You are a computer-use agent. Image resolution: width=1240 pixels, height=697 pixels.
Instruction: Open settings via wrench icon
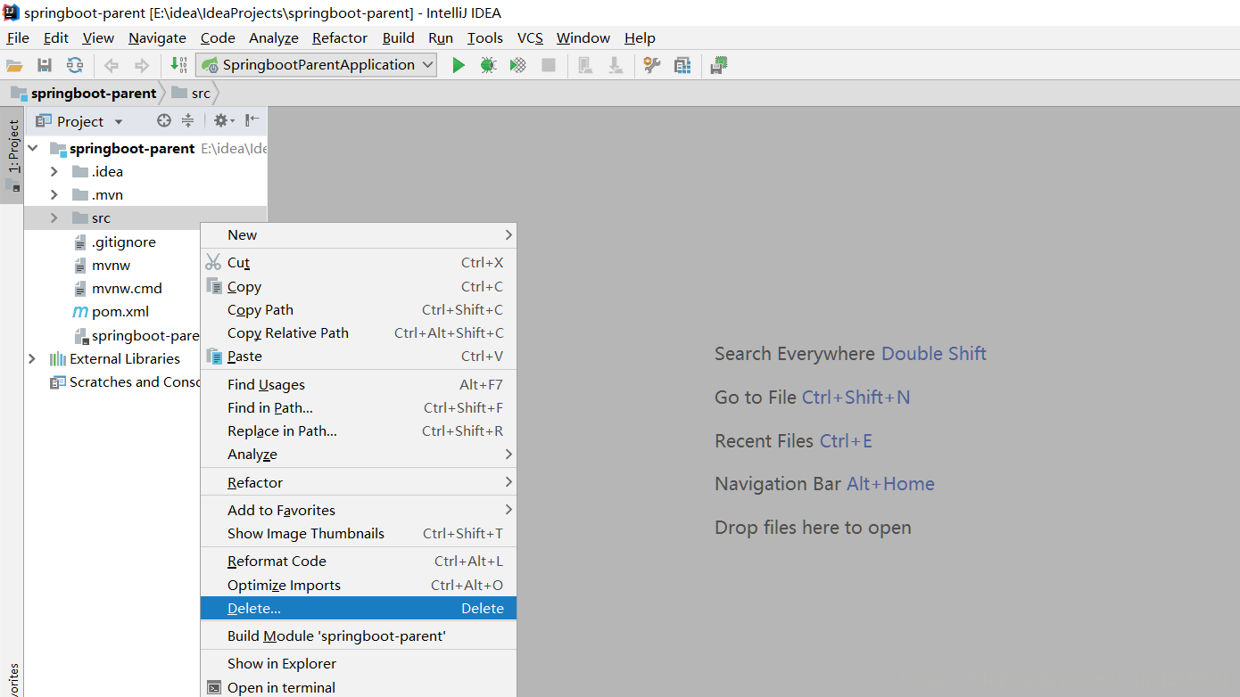652,65
